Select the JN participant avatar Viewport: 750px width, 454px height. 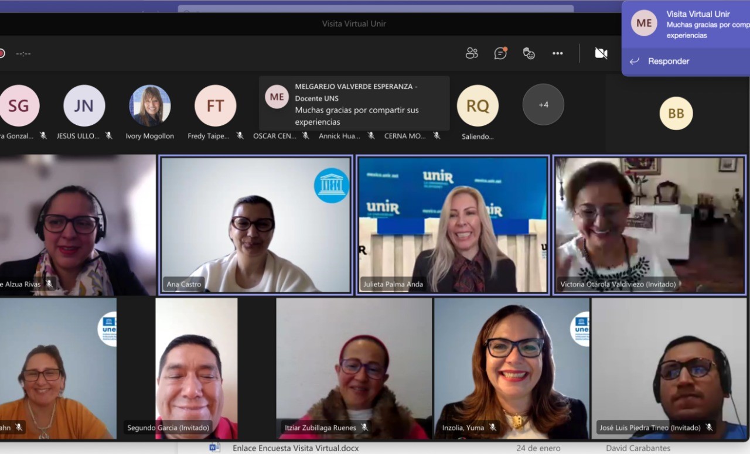(84, 105)
